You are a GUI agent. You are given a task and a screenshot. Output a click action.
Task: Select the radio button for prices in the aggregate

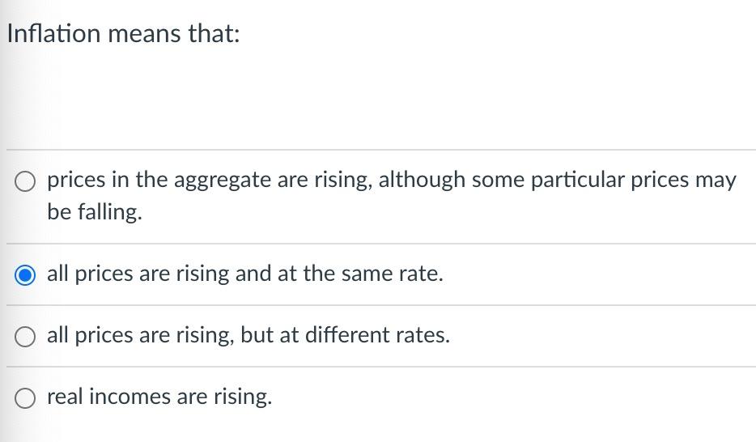[25, 181]
